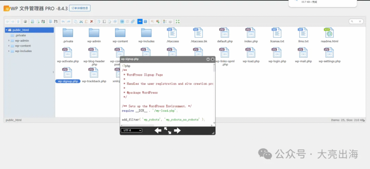Select the .htaccess file

pyautogui.click(x=172, y=35)
